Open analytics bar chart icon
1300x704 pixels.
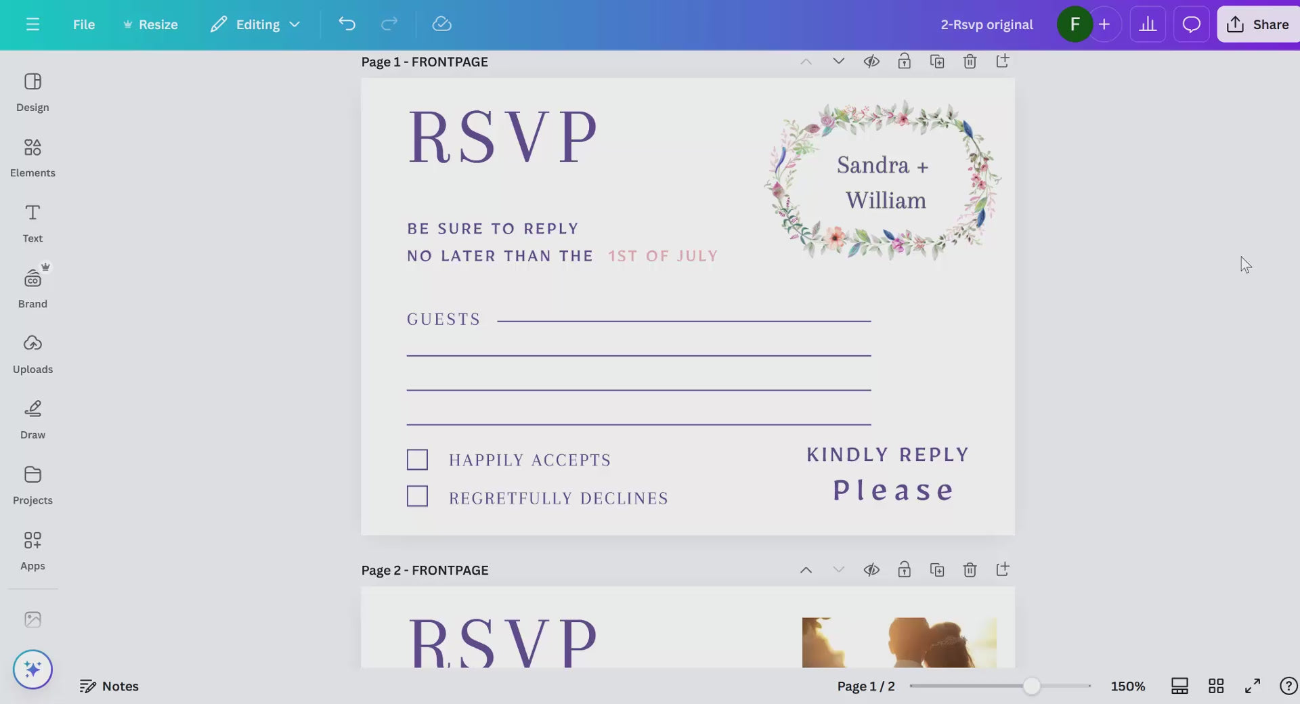(x=1148, y=24)
